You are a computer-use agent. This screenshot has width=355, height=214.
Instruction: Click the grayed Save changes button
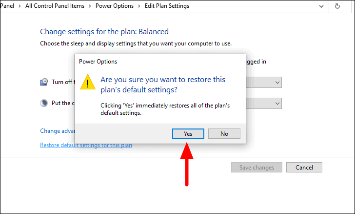(x=256, y=168)
